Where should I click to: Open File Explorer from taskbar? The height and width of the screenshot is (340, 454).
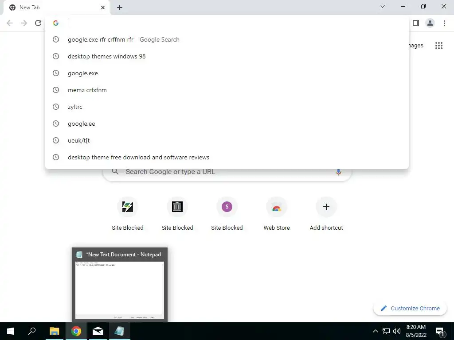click(54, 331)
